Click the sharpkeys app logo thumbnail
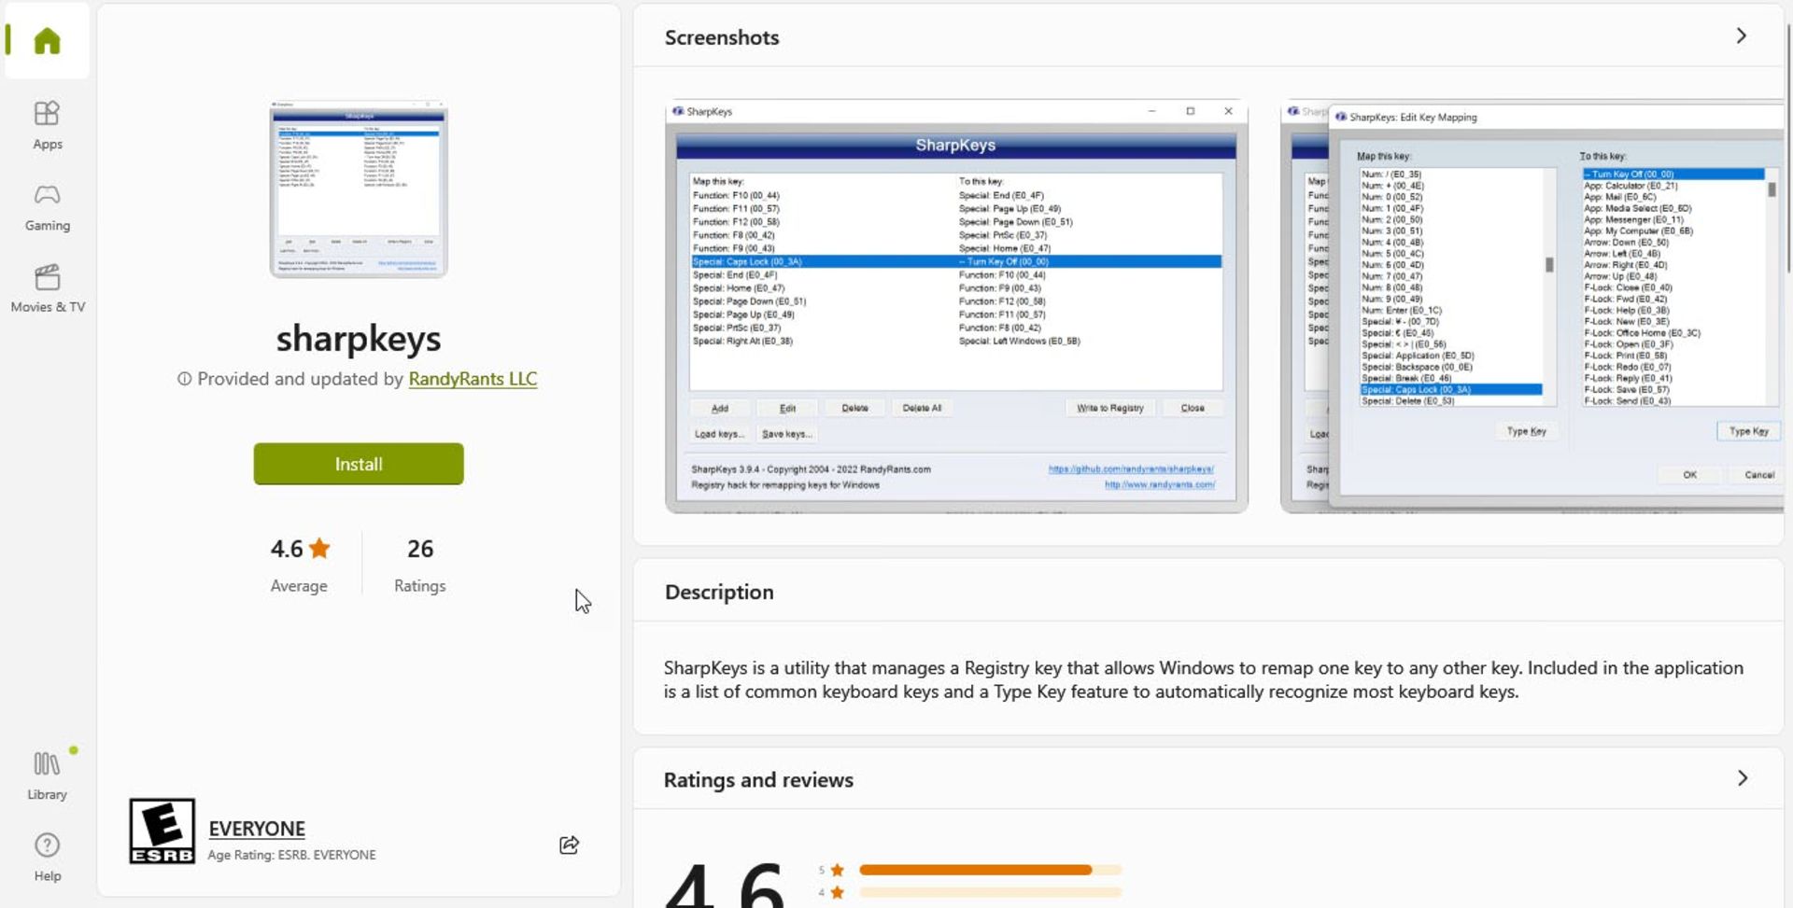The image size is (1793, 908). pyautogui.click(x=359, y=189)
